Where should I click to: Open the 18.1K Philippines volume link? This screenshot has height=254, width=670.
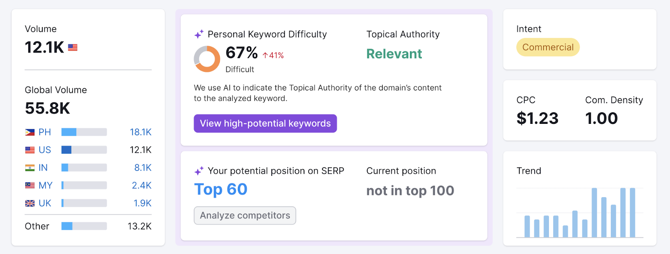click(x=141, y=132)
